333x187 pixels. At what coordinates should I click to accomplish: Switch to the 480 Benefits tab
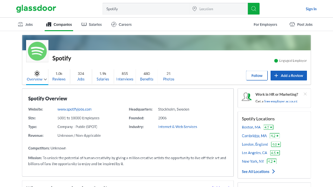[x=147, y=76]
